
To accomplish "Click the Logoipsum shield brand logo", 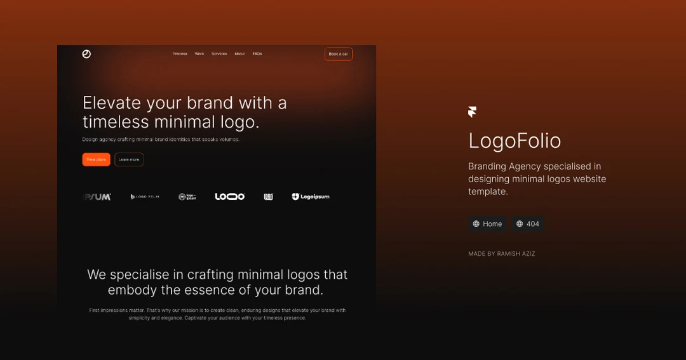I will [x=311, y=196].
